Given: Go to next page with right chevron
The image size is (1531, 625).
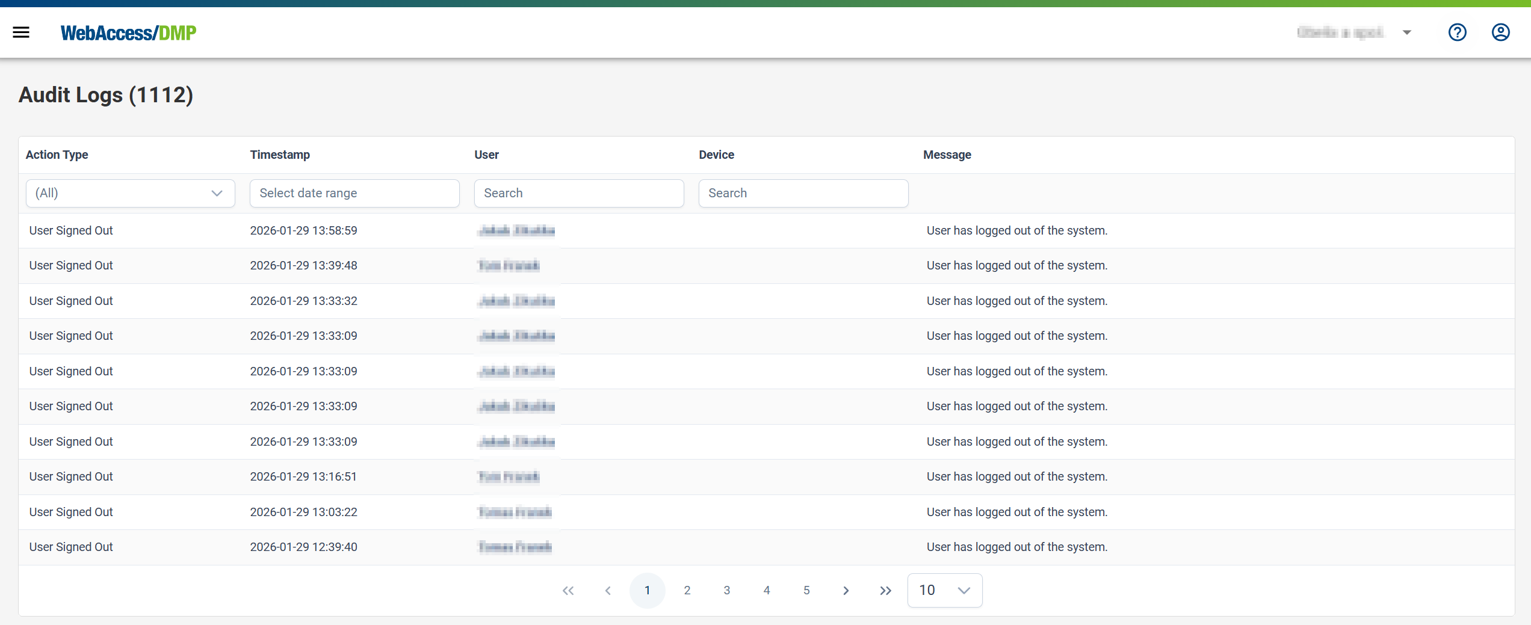Looking at the screenshot, I should pos(846,590).
